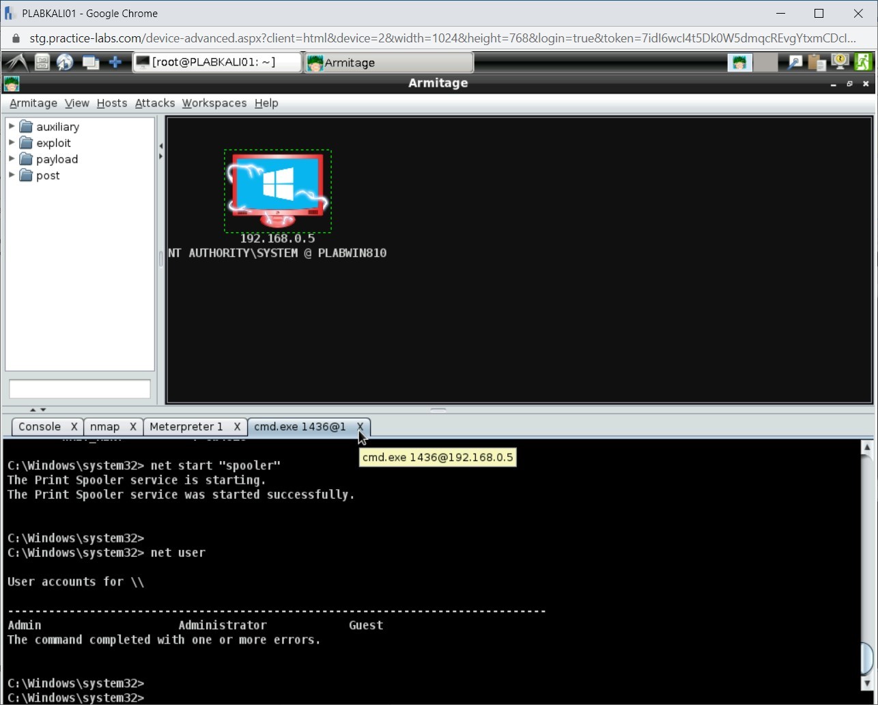The width and height of the screenshot is (878, 705).
Task: Expand the exploit module folder
Action: point(11,143)
